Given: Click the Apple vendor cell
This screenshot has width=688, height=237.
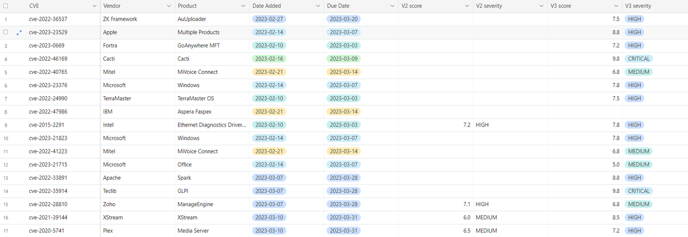Looking at the screenshot, I should point(138,32).
